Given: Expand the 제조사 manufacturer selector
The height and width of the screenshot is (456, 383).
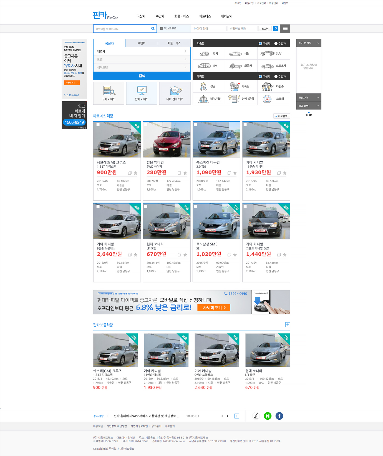Looking at the screenshot, I should (142, 51).
